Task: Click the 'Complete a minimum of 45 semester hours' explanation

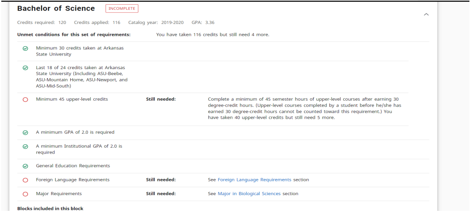Action: click(305, 108)
